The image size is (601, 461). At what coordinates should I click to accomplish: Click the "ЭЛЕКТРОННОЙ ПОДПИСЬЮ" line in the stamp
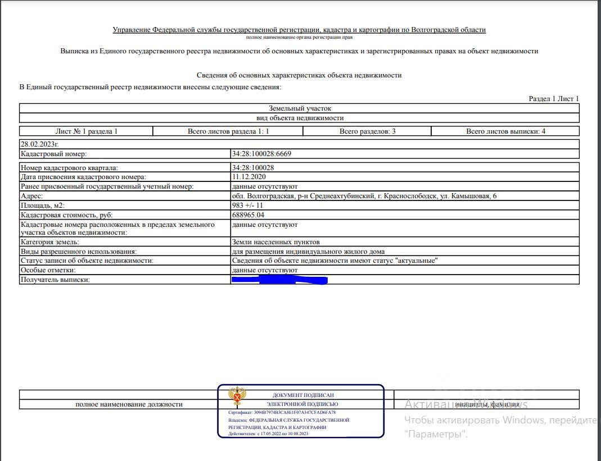[302, 404]
